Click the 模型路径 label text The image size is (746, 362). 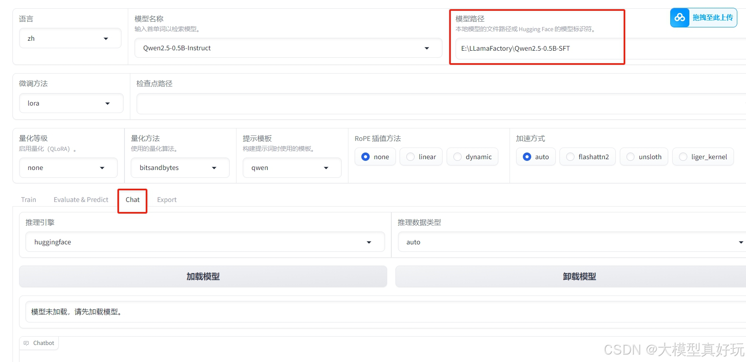[x=470, y=19]
